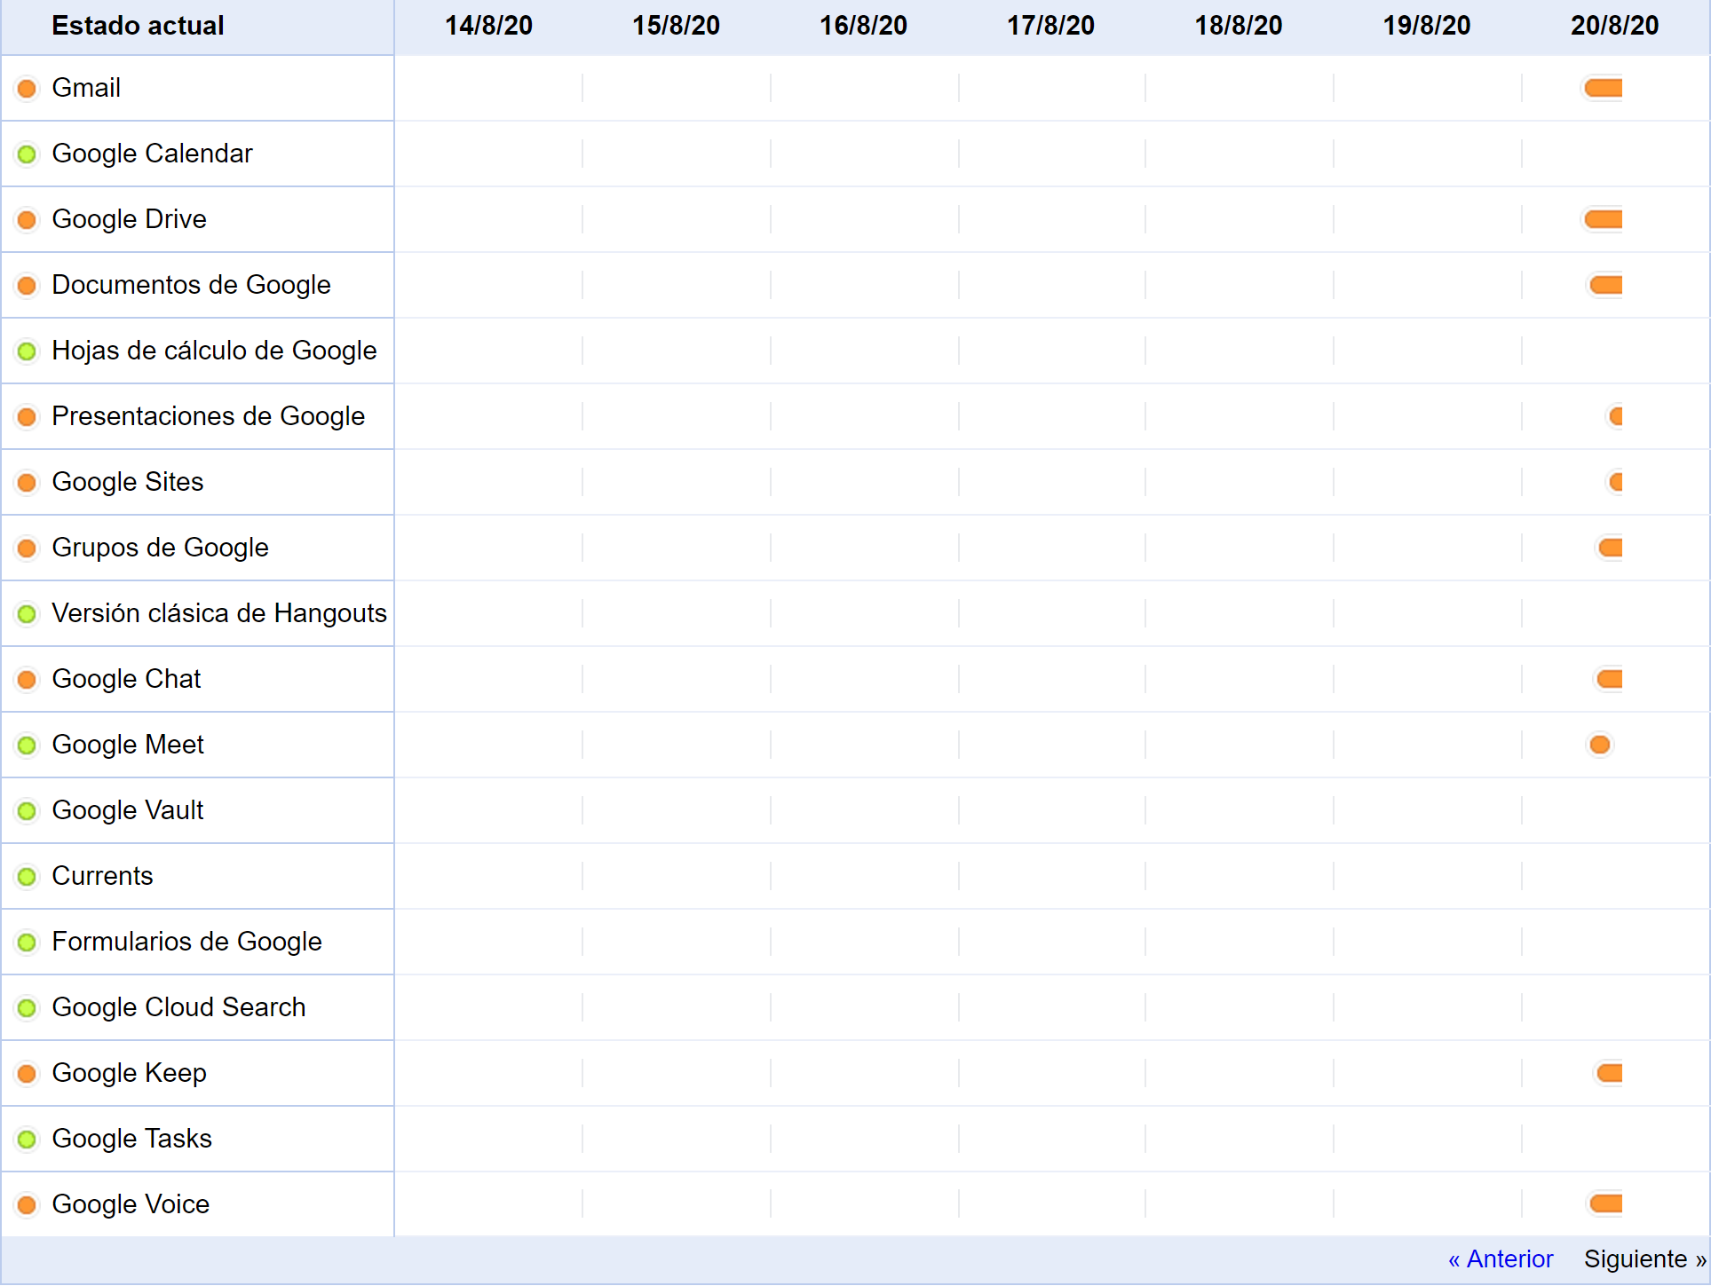Click the green dot beside Currents

coord(28,877)
